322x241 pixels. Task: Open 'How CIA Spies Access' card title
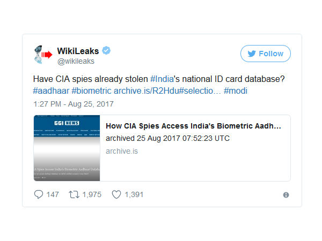click(193, 126)
